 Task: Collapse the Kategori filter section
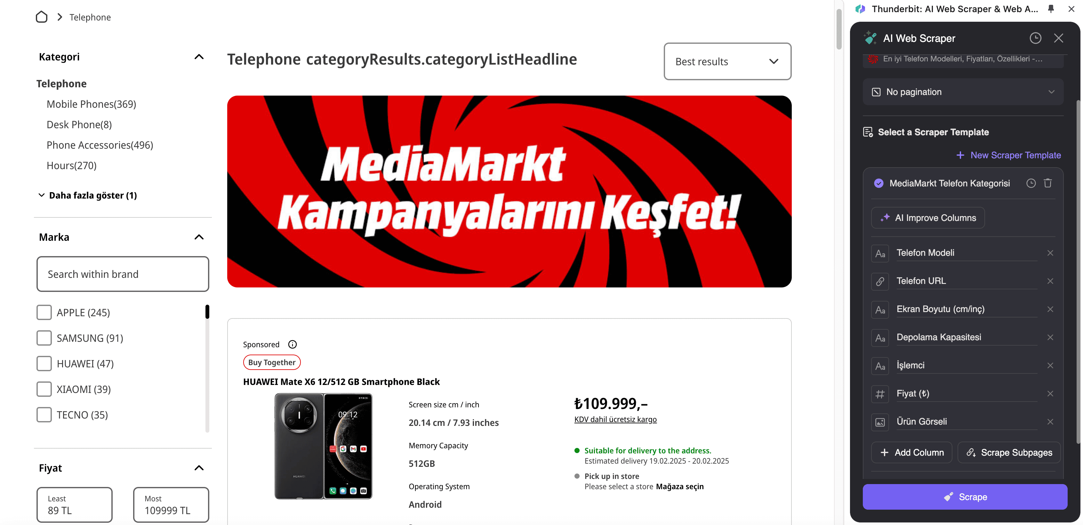click(199, 57)
